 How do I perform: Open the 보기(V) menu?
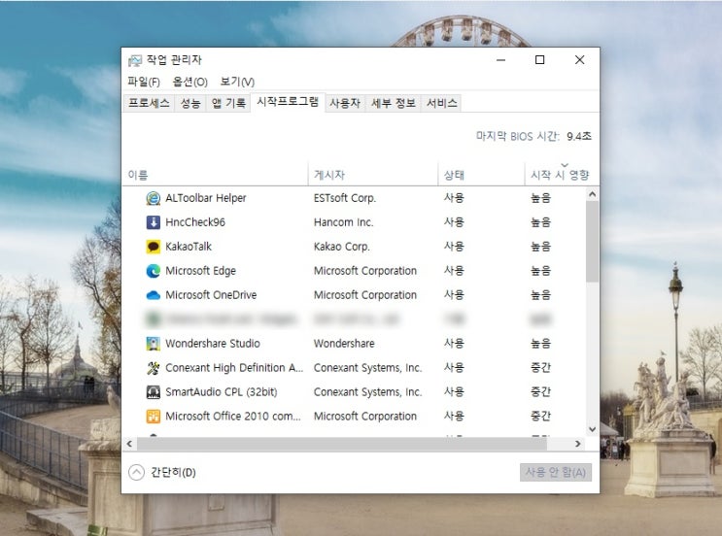(237, 82)
